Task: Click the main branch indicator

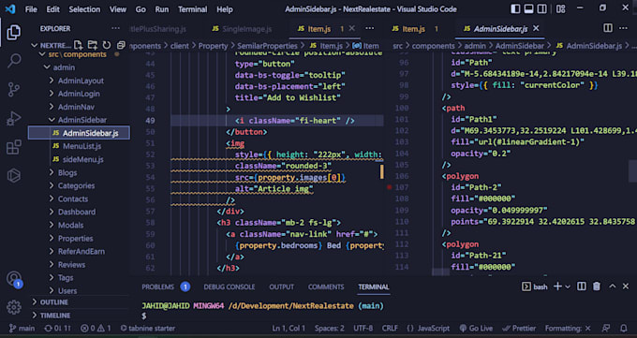Action: pyautogui.click(x=22, y=329)
